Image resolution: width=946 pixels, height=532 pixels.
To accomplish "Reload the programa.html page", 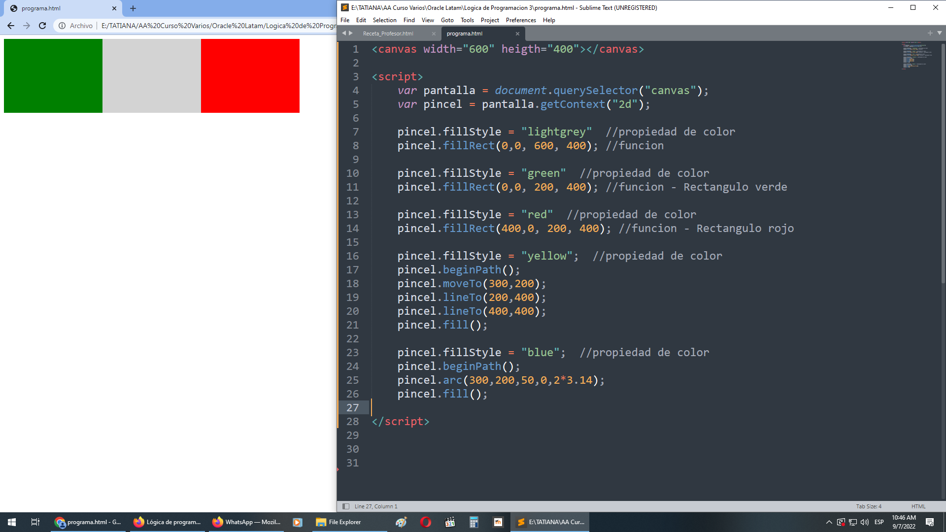I will coord(42,26).
